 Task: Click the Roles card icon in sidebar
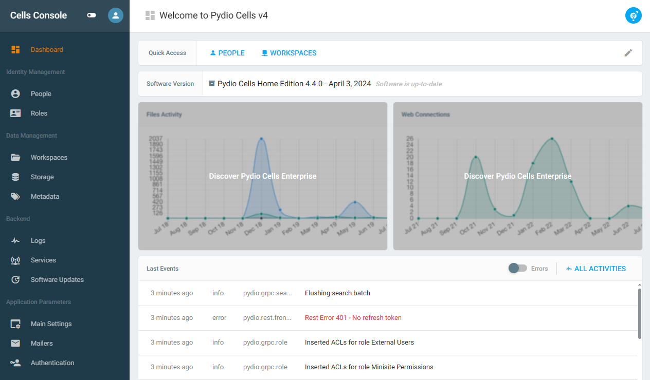pyautogui.click(x=15, y=113)
